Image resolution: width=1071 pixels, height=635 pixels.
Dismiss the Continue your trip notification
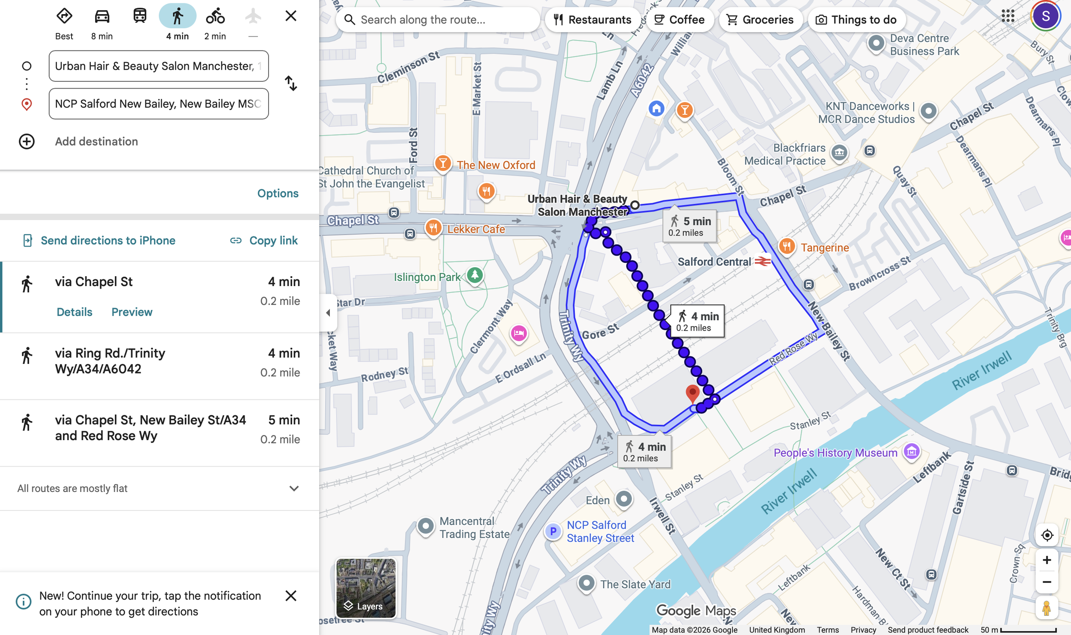point(291,596)
